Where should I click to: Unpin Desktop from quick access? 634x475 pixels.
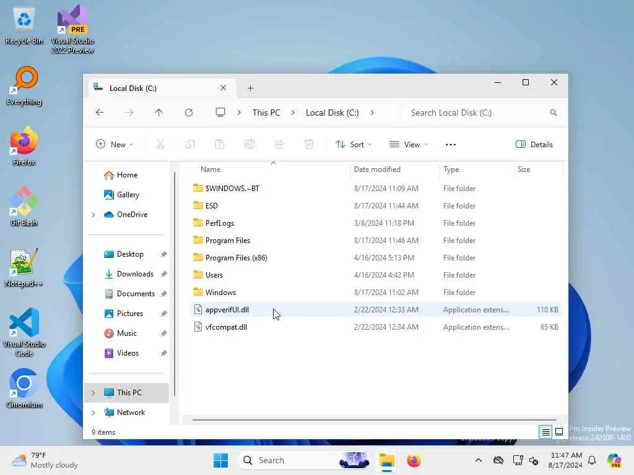click(163, 254)
